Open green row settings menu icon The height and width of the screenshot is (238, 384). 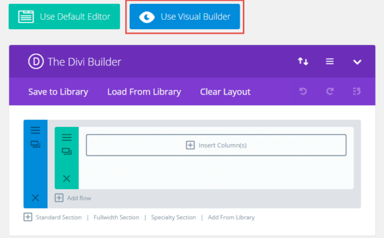point(67,138)
